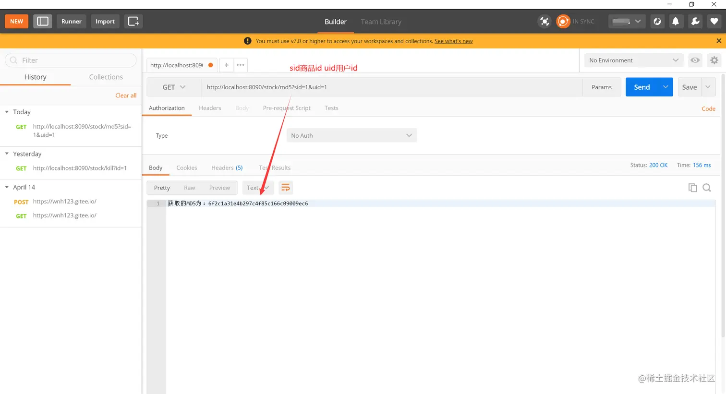This screenshot has width=726, height=394.
Task: Select the localhost:809 request tab
Action: coord(181,65)
